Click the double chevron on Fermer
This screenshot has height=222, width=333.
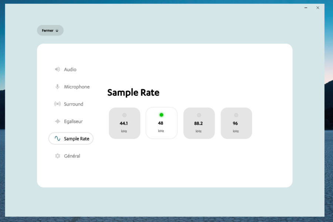click(57, 31)
